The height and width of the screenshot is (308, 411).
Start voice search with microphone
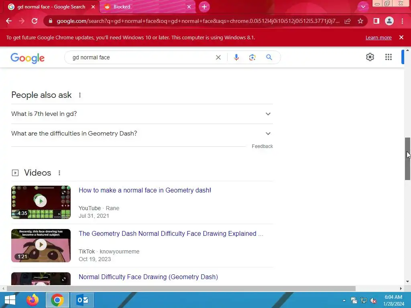click(236, 57)
